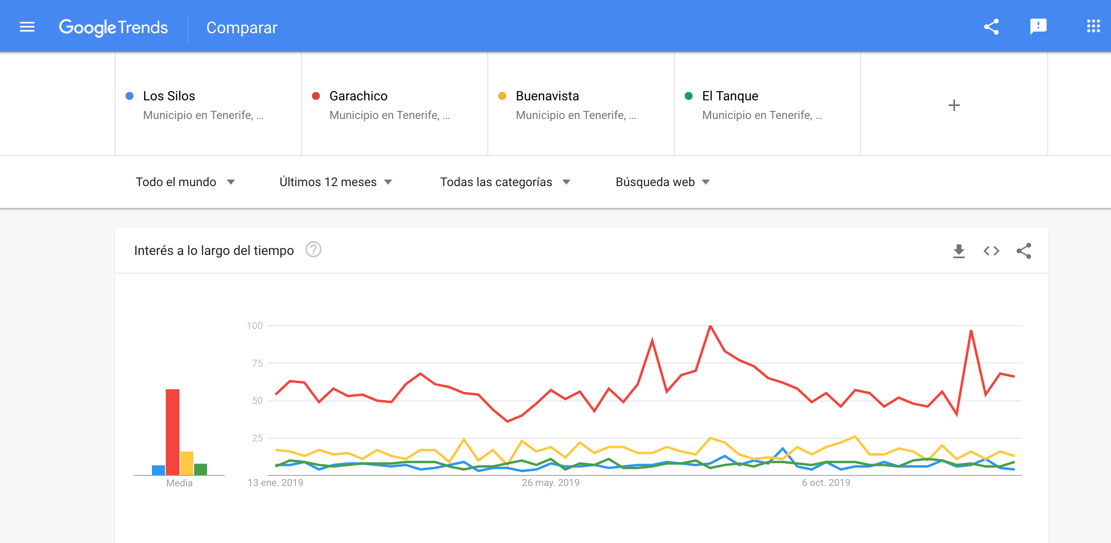Open the Google apps grid
1111x543 pixels.
point(1093,27)
